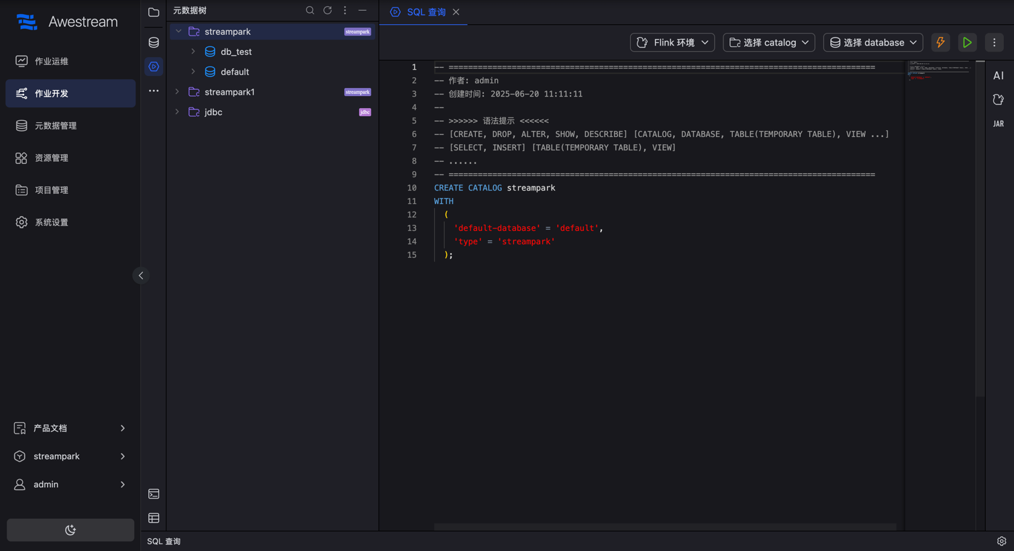Close the SQL 查询 tab
Image resolution: width=1014 pixels, height=551 pixels.
pos(456,12)
